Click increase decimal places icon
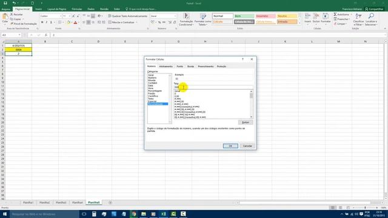 [x=170, y=22]
